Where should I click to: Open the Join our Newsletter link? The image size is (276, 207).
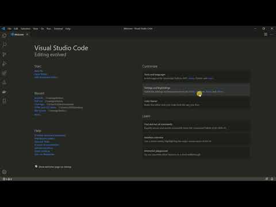click(x=44, y=154)
